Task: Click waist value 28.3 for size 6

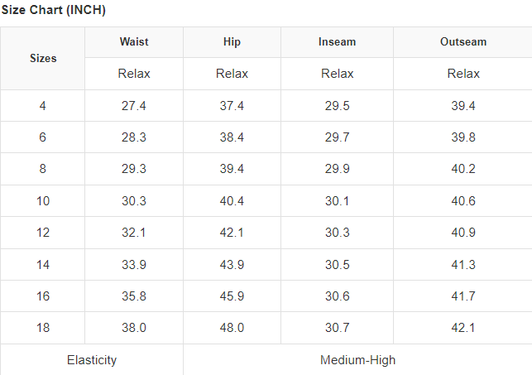Action: [x=134, y=137]
